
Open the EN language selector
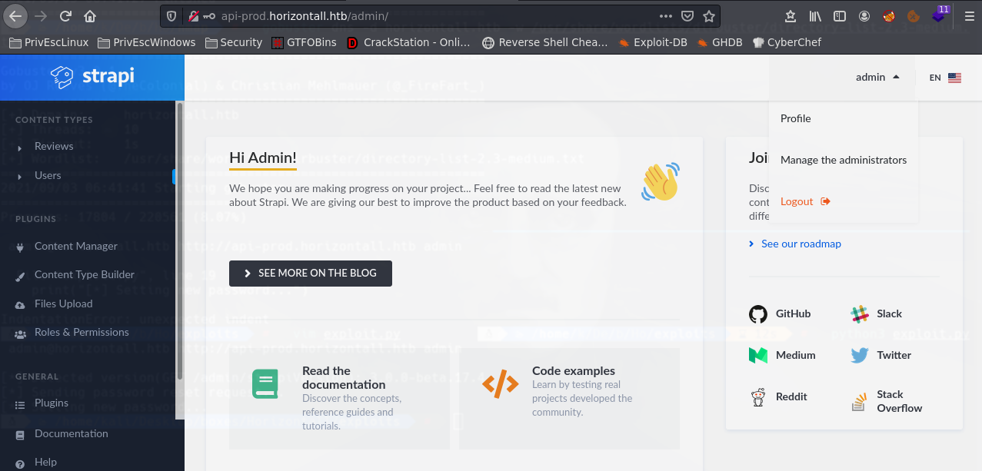pos(944,77)
